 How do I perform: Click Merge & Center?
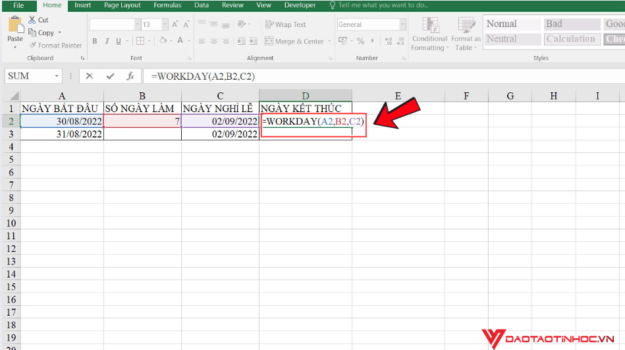(x=294, y=41)
